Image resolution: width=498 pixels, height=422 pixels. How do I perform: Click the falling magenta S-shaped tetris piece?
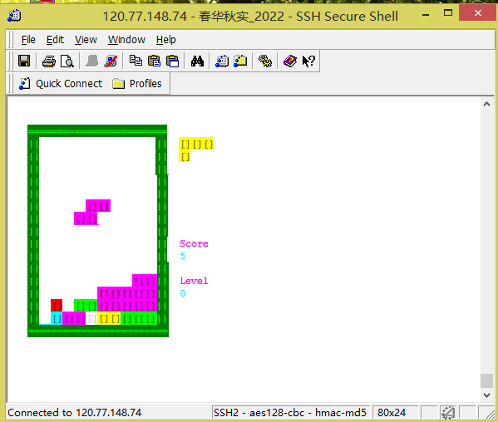92,213
